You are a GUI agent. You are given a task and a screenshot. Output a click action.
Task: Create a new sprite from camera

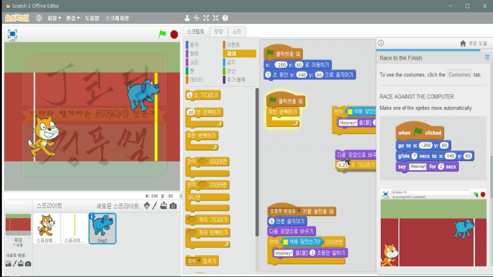coord(173,206)
